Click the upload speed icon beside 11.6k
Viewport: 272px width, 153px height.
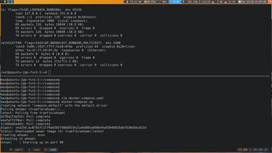[x=226, y=2]
